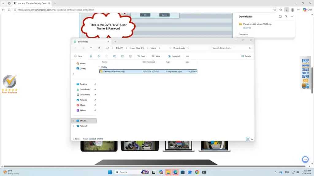Sort by Size column header

[x=187, y=62]
